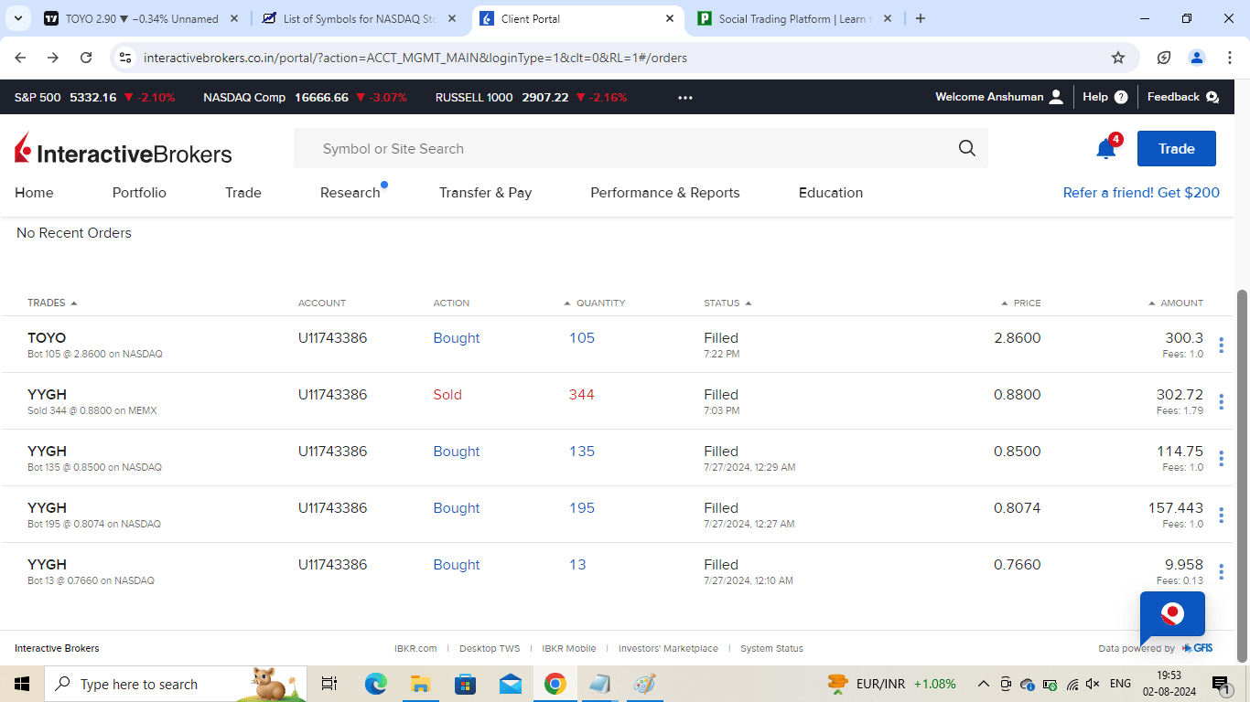Open Paint from the taskbar
The height and width of the screenshot is (702, 1250).
point(645,684)
